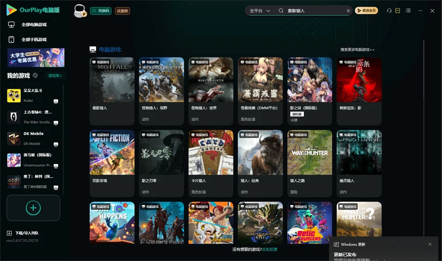Click the magnifier search icon
The width and height of the screenshot is (442, 261).
point(281,11)
